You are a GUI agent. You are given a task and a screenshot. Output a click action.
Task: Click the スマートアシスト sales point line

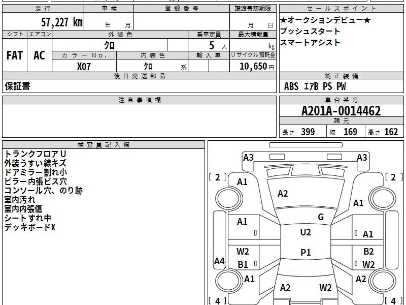310,43
